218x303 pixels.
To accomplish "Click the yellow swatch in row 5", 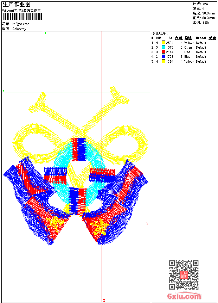I will [163, 61].
